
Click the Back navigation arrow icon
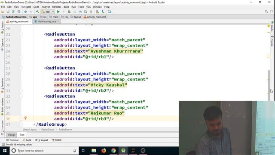pos(25,12)
